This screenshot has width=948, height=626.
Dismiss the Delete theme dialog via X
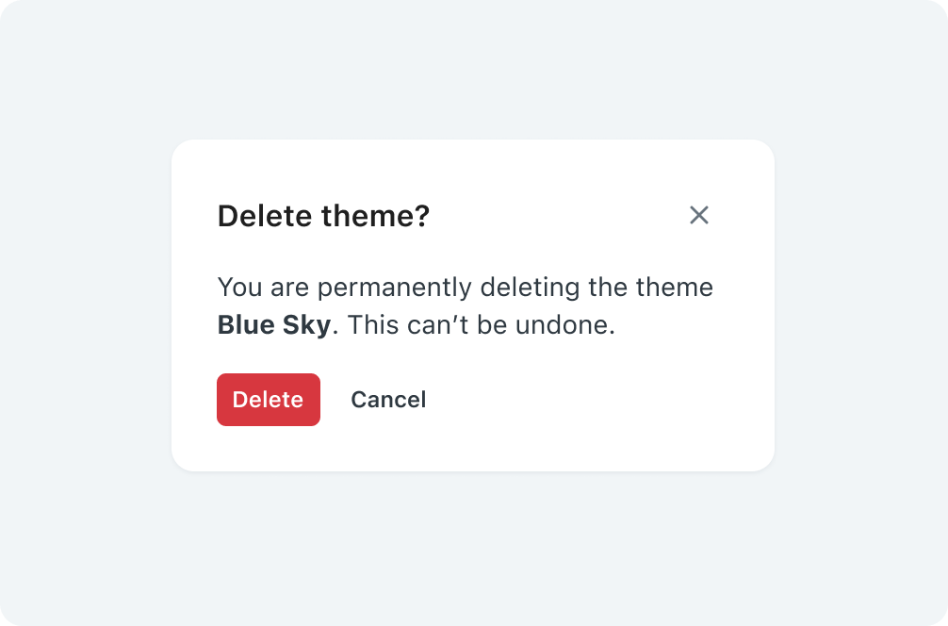tap(698, 215)
